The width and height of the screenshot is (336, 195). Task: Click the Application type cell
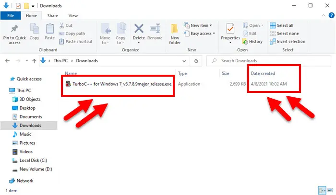click(189, 84)
